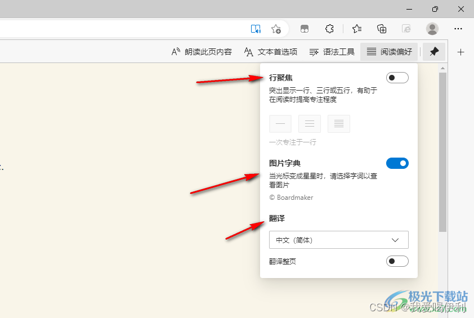Open the user profile avatar
This screenshot has height=318, width=474.
point(432,29)
